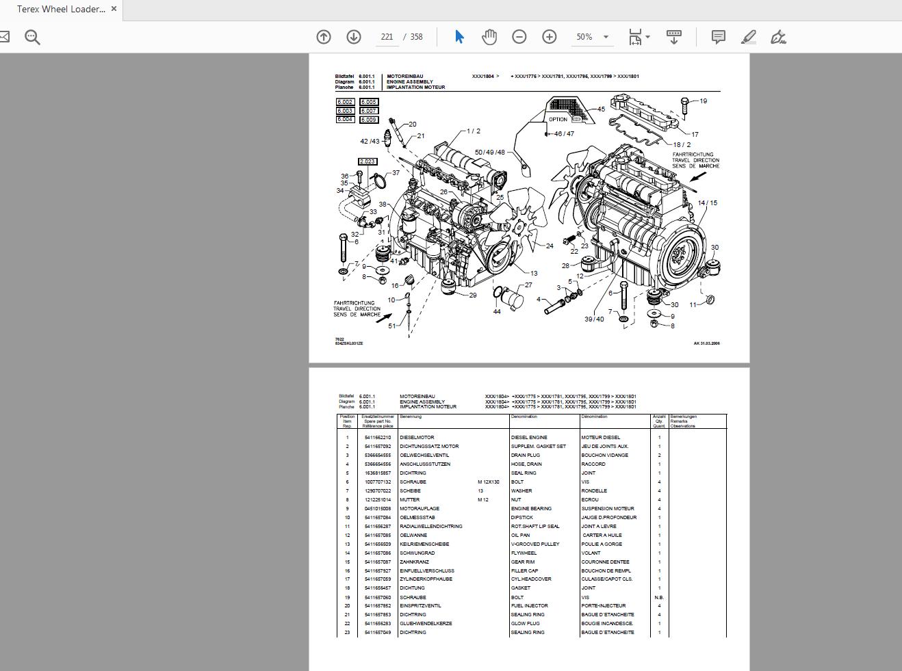The image size is (902, 671).
Task: Zoom out with the minus button
Action: pos(519,37)
